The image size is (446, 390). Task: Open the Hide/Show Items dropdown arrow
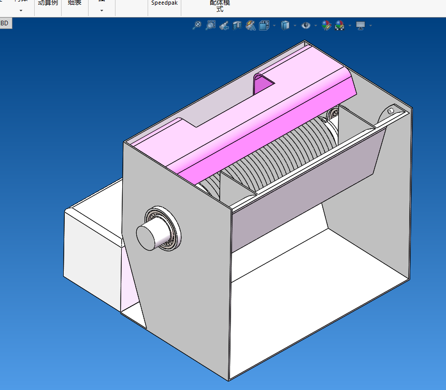pyautogui.click(x=315, y=25)
